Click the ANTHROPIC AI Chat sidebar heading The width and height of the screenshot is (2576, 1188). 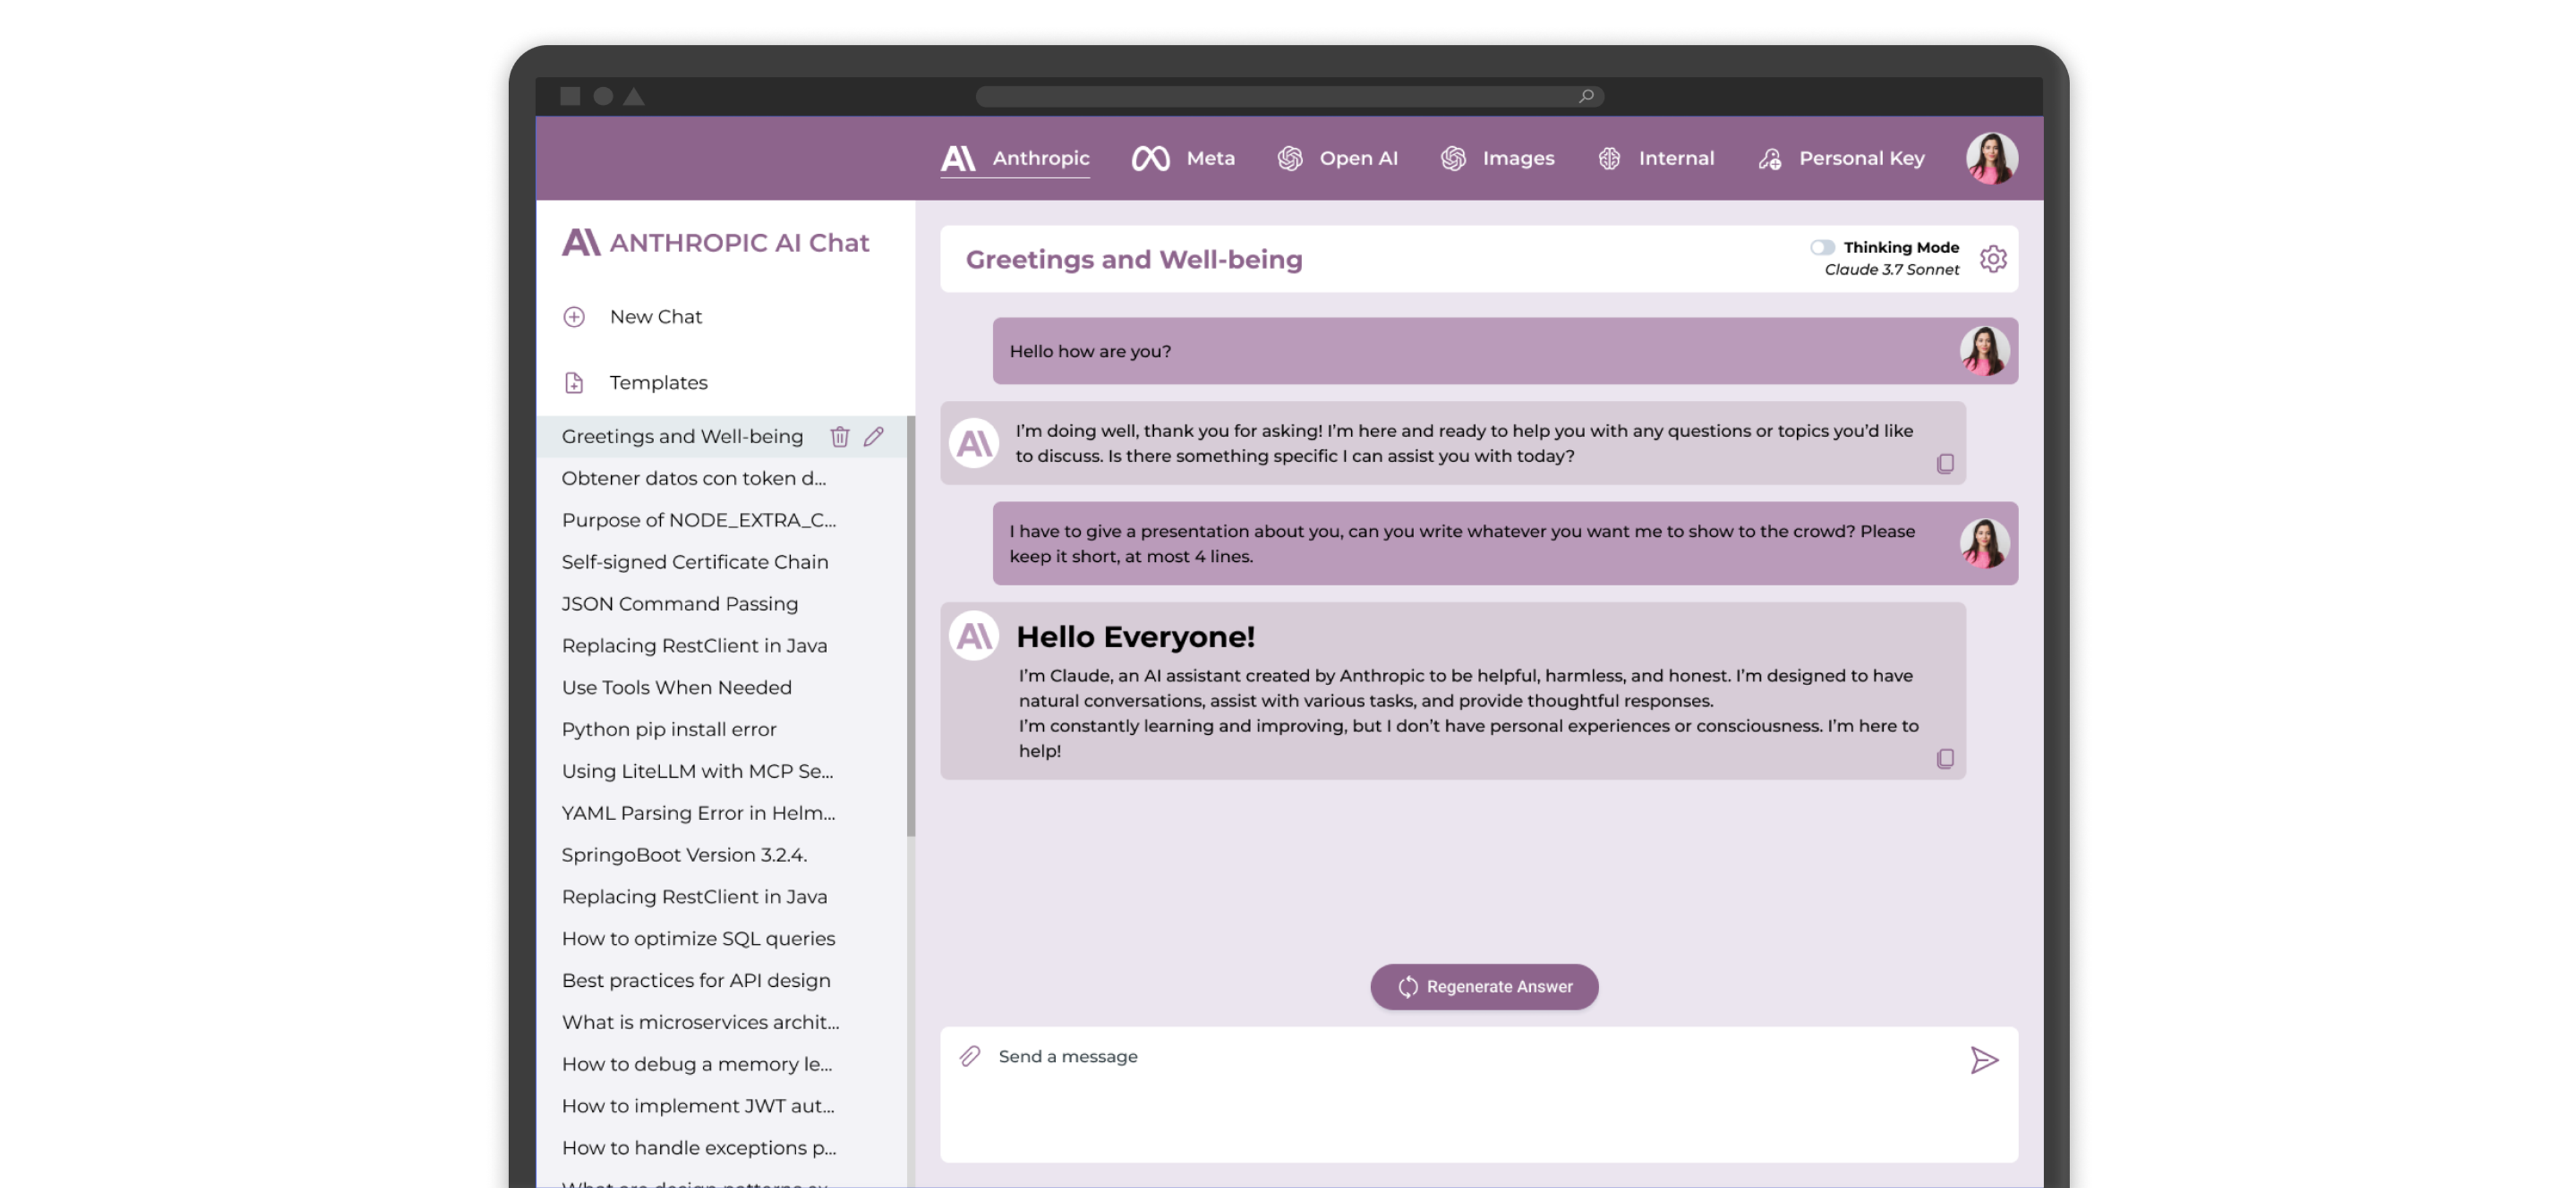pos(739,243)
